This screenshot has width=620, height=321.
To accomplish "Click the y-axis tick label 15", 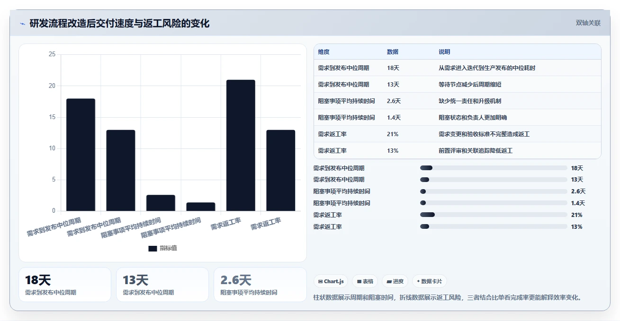I will [x=52, y=117].
